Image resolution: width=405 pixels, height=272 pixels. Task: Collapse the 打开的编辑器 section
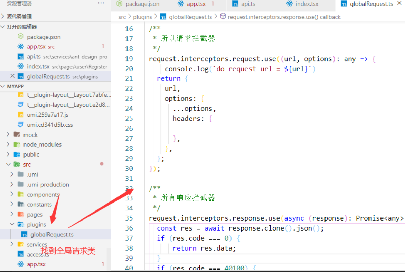click(x=3, y=27)
